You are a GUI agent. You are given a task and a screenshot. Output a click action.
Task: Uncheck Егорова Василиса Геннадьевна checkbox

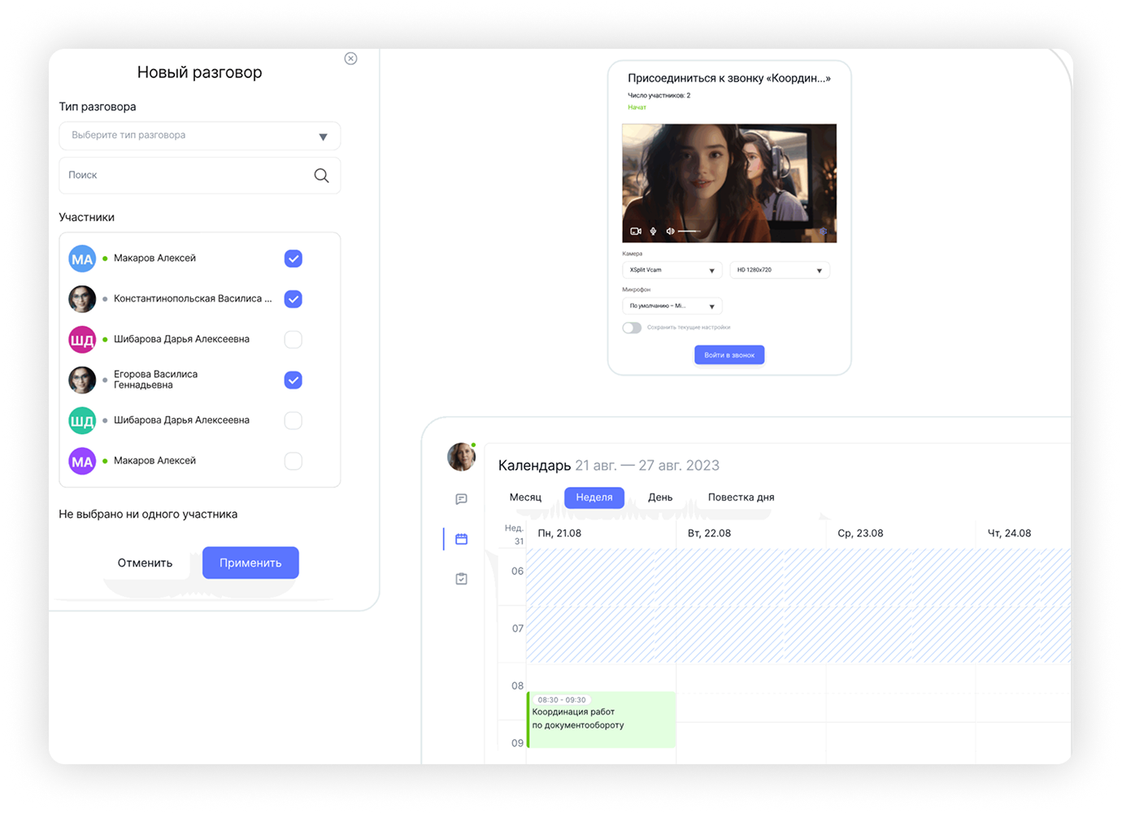point(294,380)
